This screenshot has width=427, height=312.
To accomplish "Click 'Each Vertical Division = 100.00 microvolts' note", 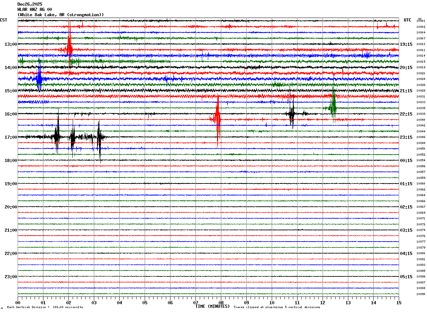I will [45, 307].
